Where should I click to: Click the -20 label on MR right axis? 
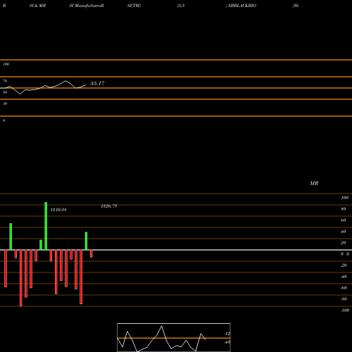click(x=344, y=265)
